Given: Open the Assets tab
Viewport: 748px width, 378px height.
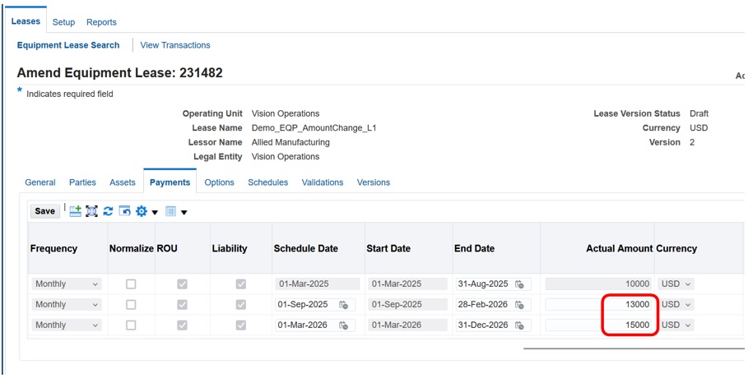Looking at the screenshot, I should (x=123, y=182).
